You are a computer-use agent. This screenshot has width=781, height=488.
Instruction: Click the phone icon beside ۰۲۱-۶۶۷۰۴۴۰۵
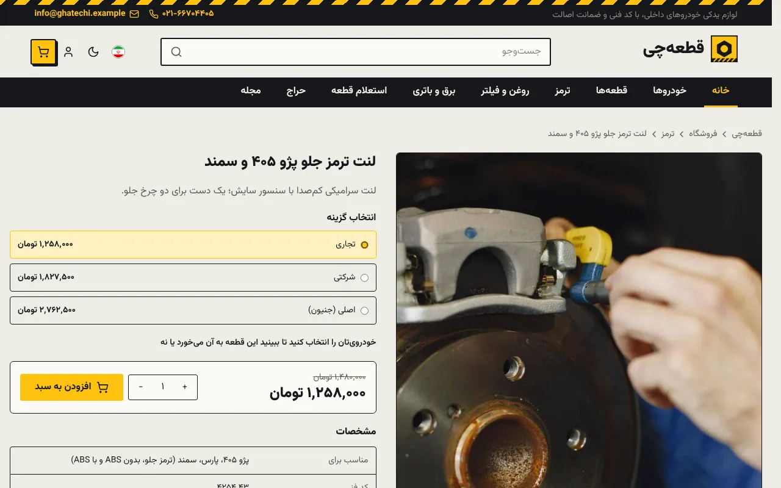coord(154,13)
